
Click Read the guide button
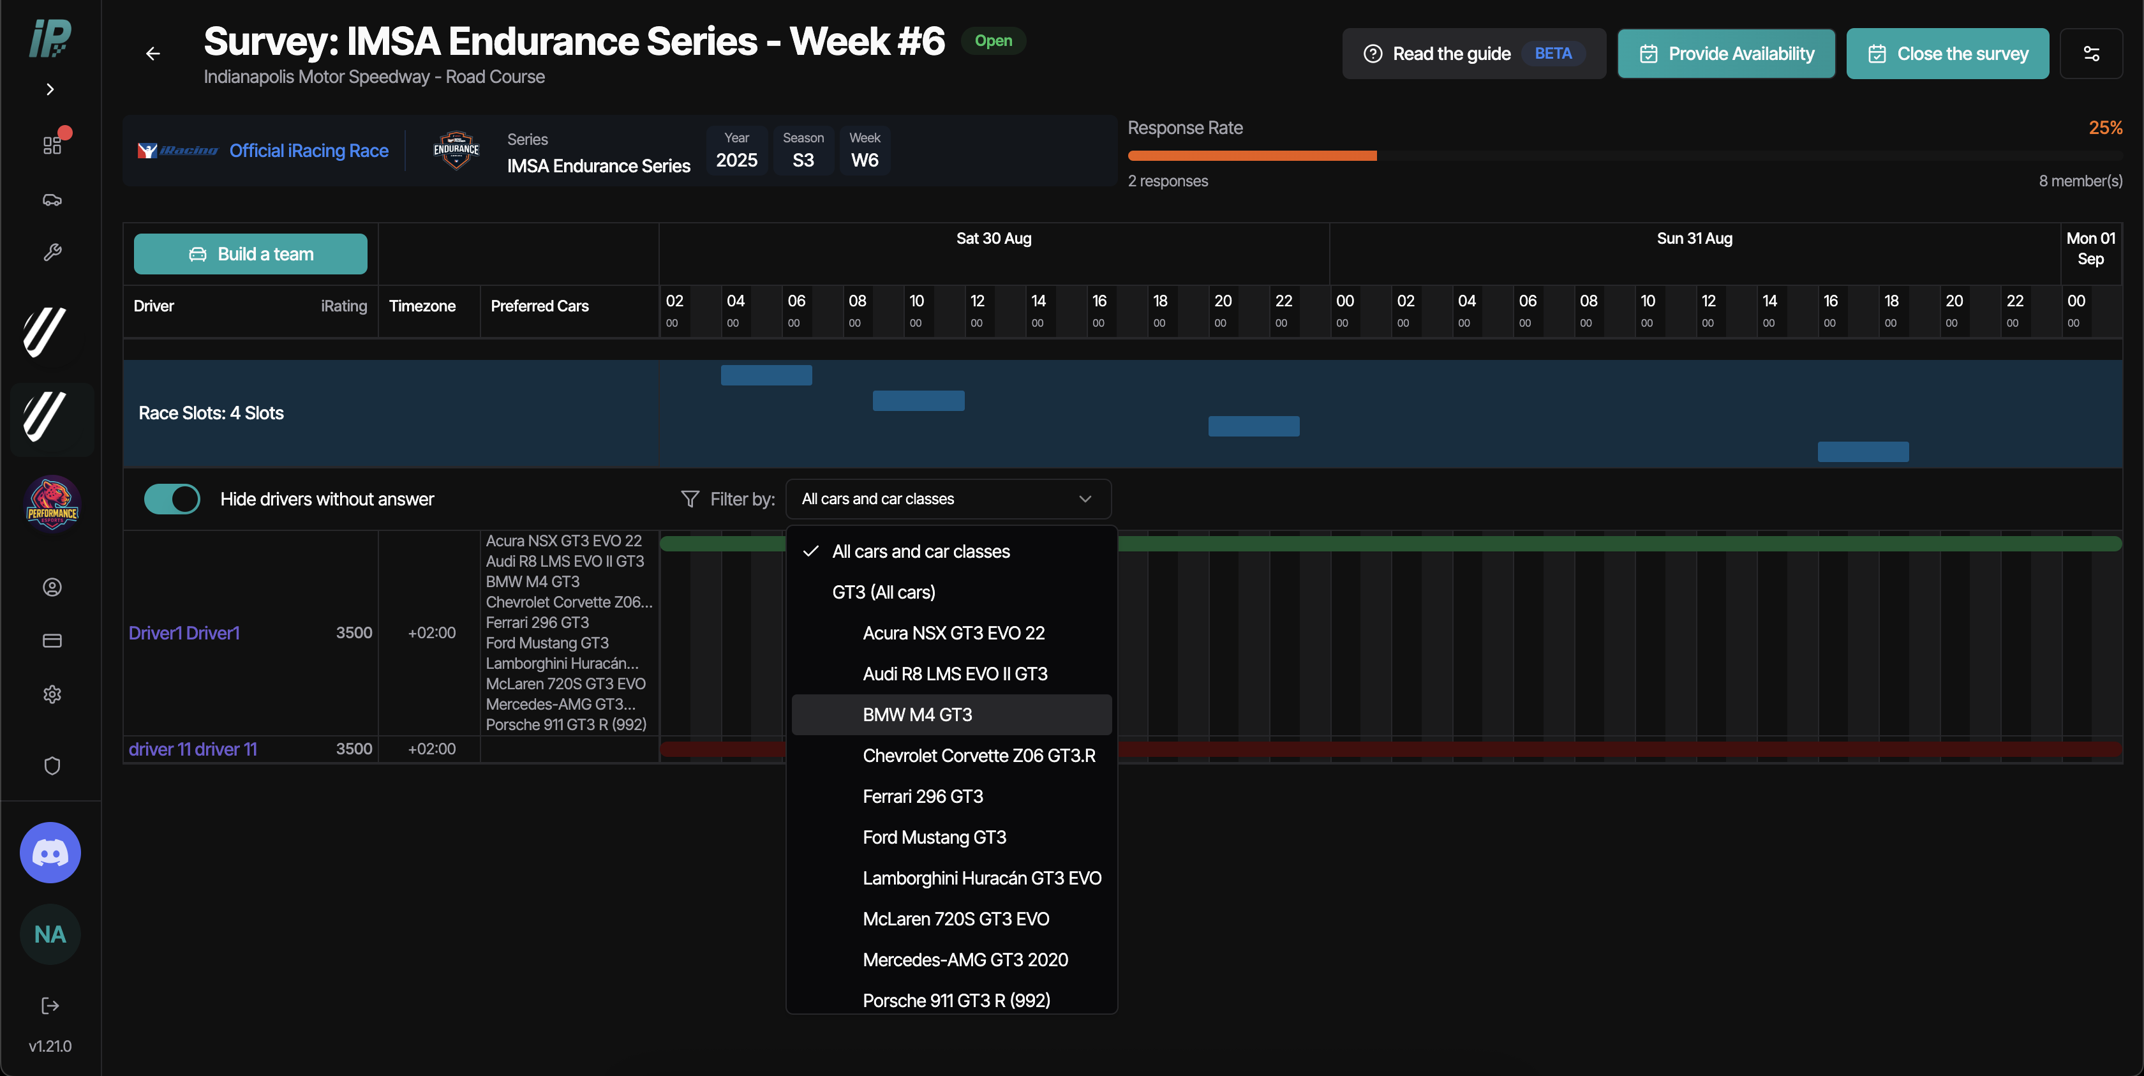(x=1473, y=53)
